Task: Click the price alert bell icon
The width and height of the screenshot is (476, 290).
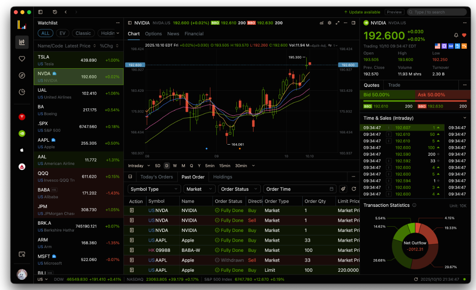Action: tap(456, 35)
